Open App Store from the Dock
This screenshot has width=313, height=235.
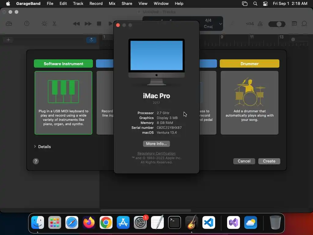tap(123, 222)
